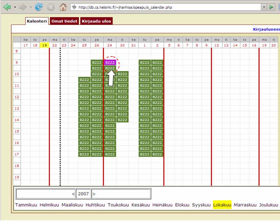
Task: Select the highlighted Lokakuu month
Action: point(222,205)
